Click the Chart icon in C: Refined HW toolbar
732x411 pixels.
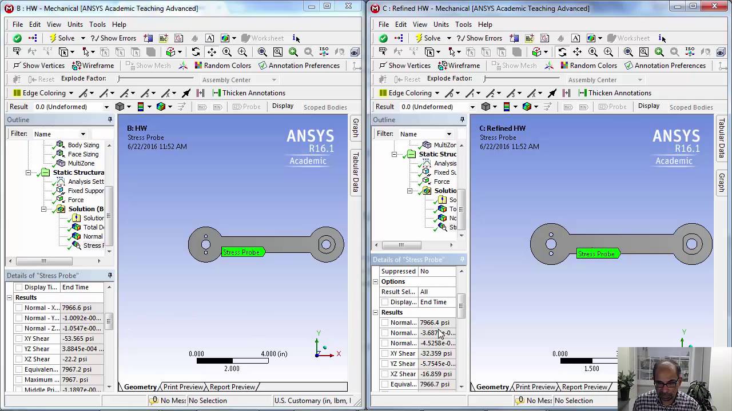click(x=545, y=38)
